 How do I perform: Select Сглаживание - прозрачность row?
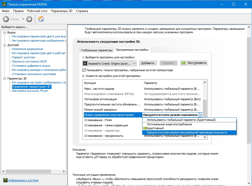[x=113, y=136]
